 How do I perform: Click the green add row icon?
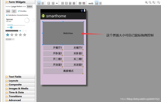click(x=80, y=3)
